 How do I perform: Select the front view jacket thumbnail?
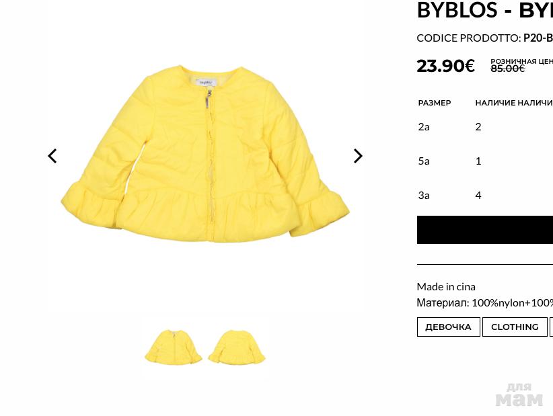173,347
